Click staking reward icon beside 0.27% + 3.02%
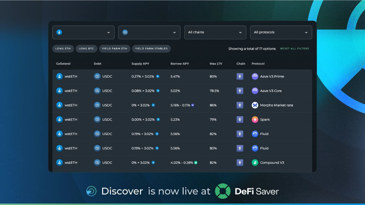Screen dimensions: 365x205 pos(158,76)
